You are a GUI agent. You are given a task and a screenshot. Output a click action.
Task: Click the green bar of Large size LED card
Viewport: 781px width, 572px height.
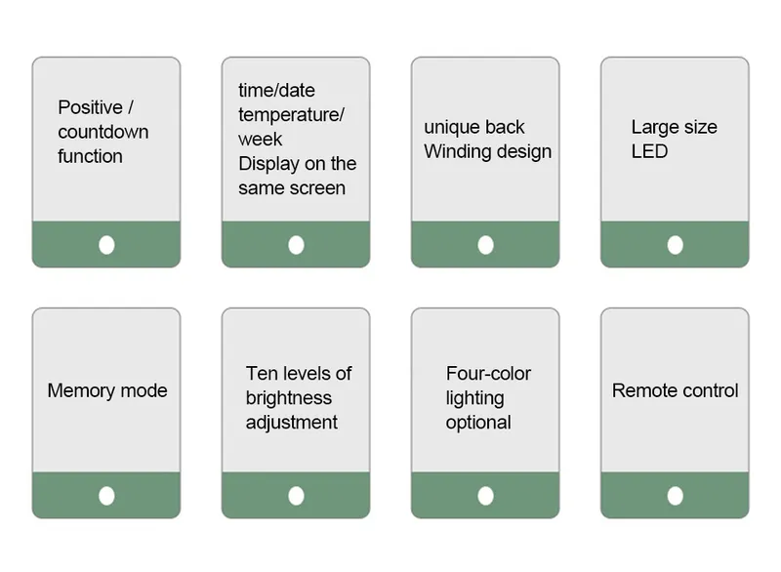675,244
